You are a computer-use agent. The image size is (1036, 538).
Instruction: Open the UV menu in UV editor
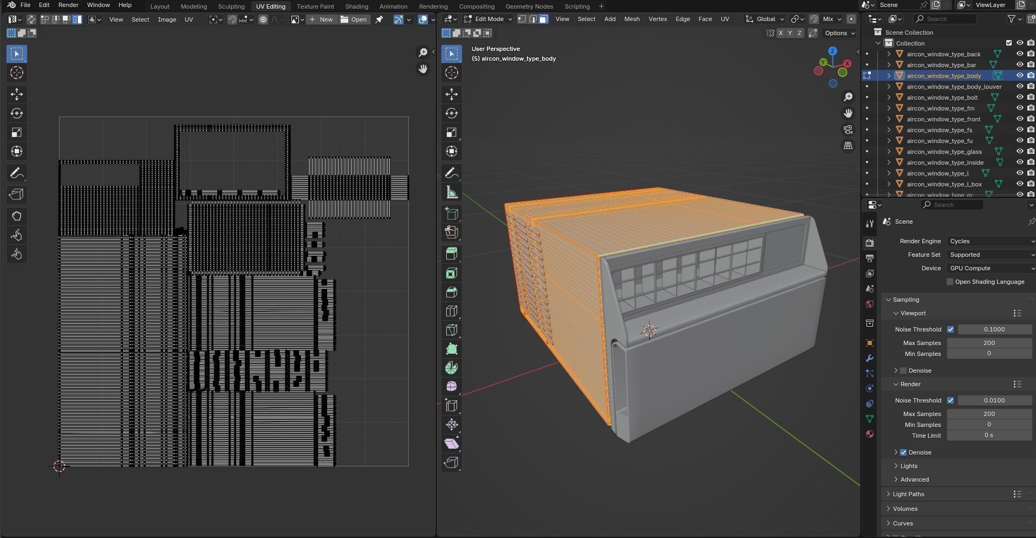click(189, 20)
